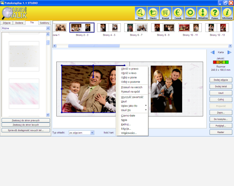Select the Strony 8 - 9 thumbnail

point(163,28)
